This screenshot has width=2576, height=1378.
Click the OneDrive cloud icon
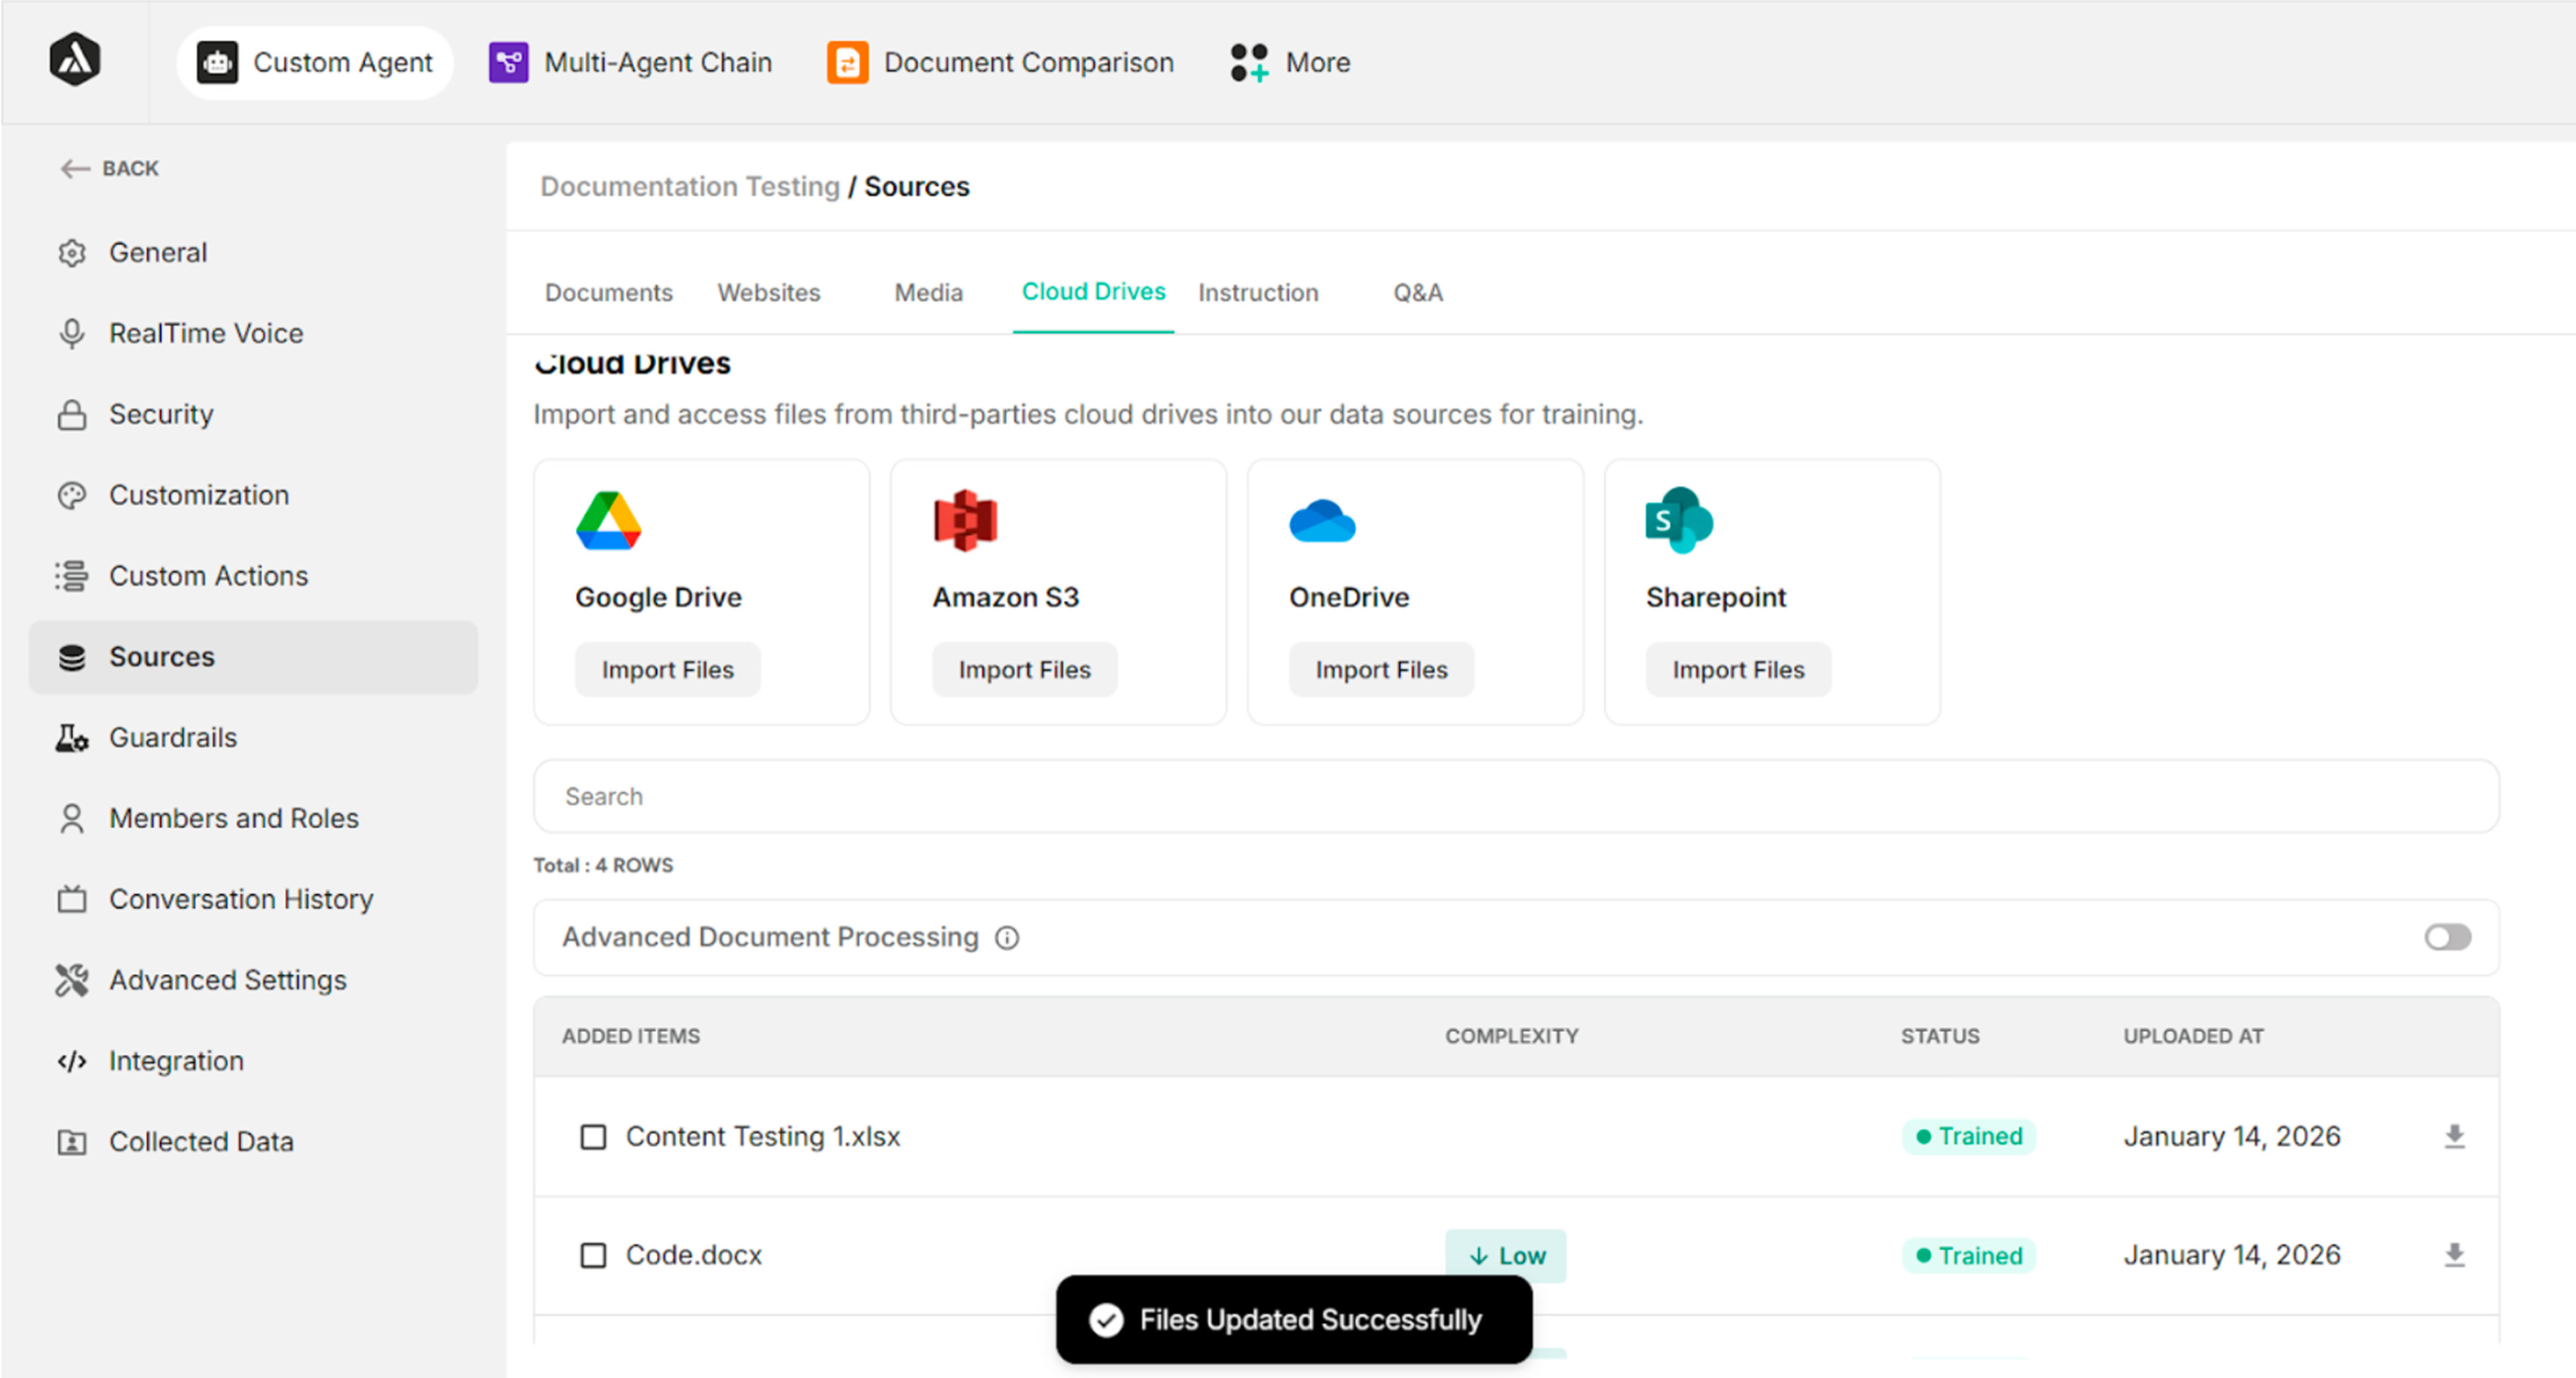[1322, 521]
